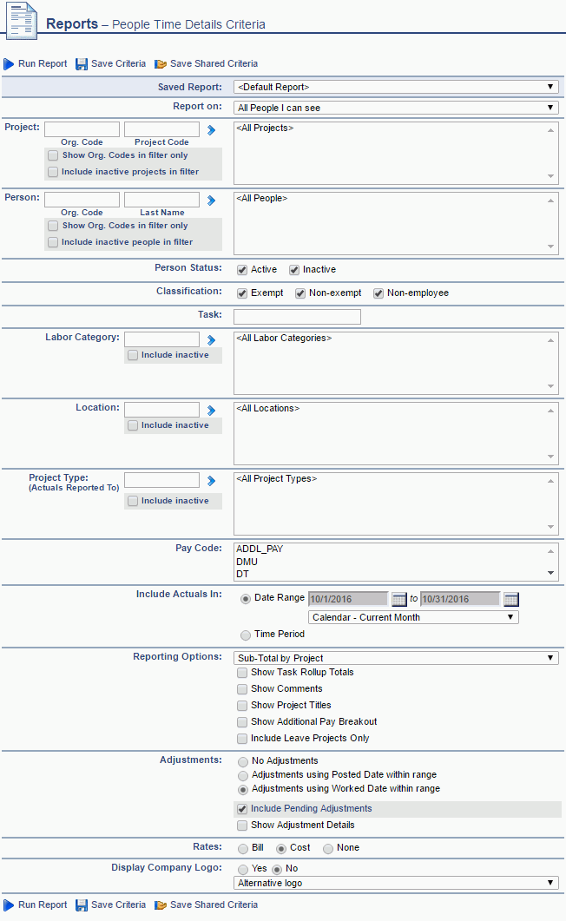Click the top Save Shared Criteria link

[x=214, y=63]
